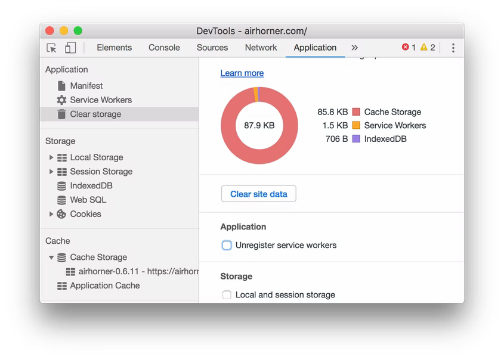Click the Storage heading in right panel

point(236,276)
